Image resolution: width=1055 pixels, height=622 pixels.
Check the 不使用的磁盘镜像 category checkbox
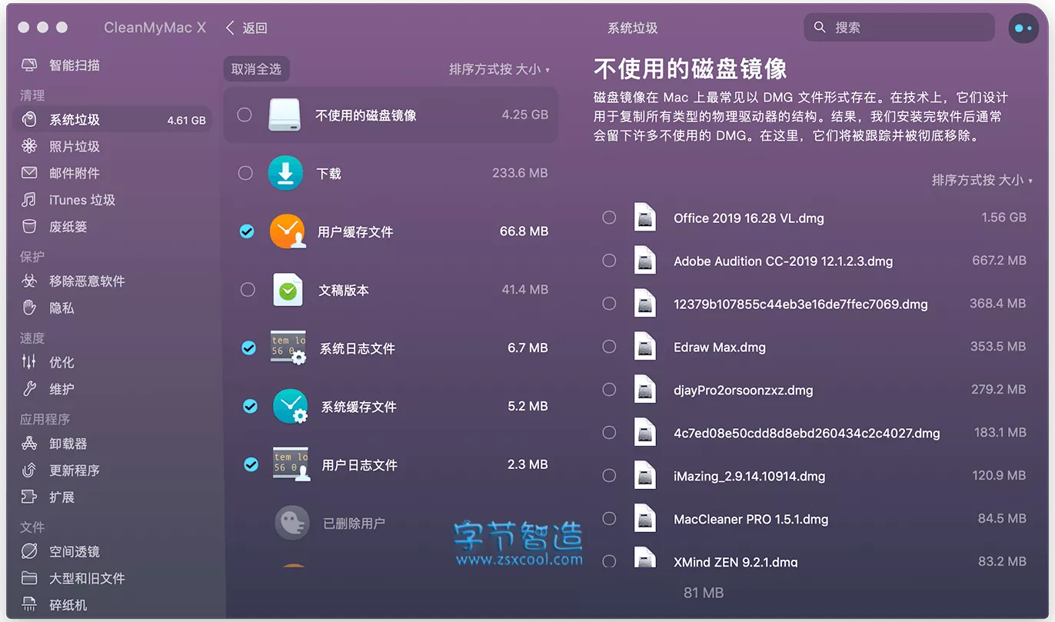tap(245, 115)
